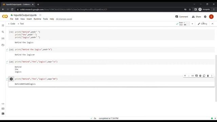Click output text Behind the logics#
The image size is (217, 122).
click(x=24, y=55)
